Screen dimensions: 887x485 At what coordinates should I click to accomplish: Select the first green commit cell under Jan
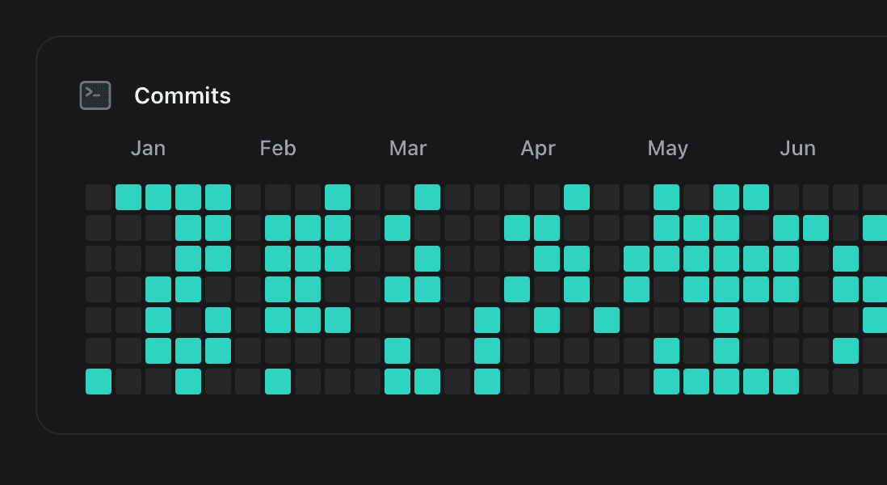(x=128, y=196)
